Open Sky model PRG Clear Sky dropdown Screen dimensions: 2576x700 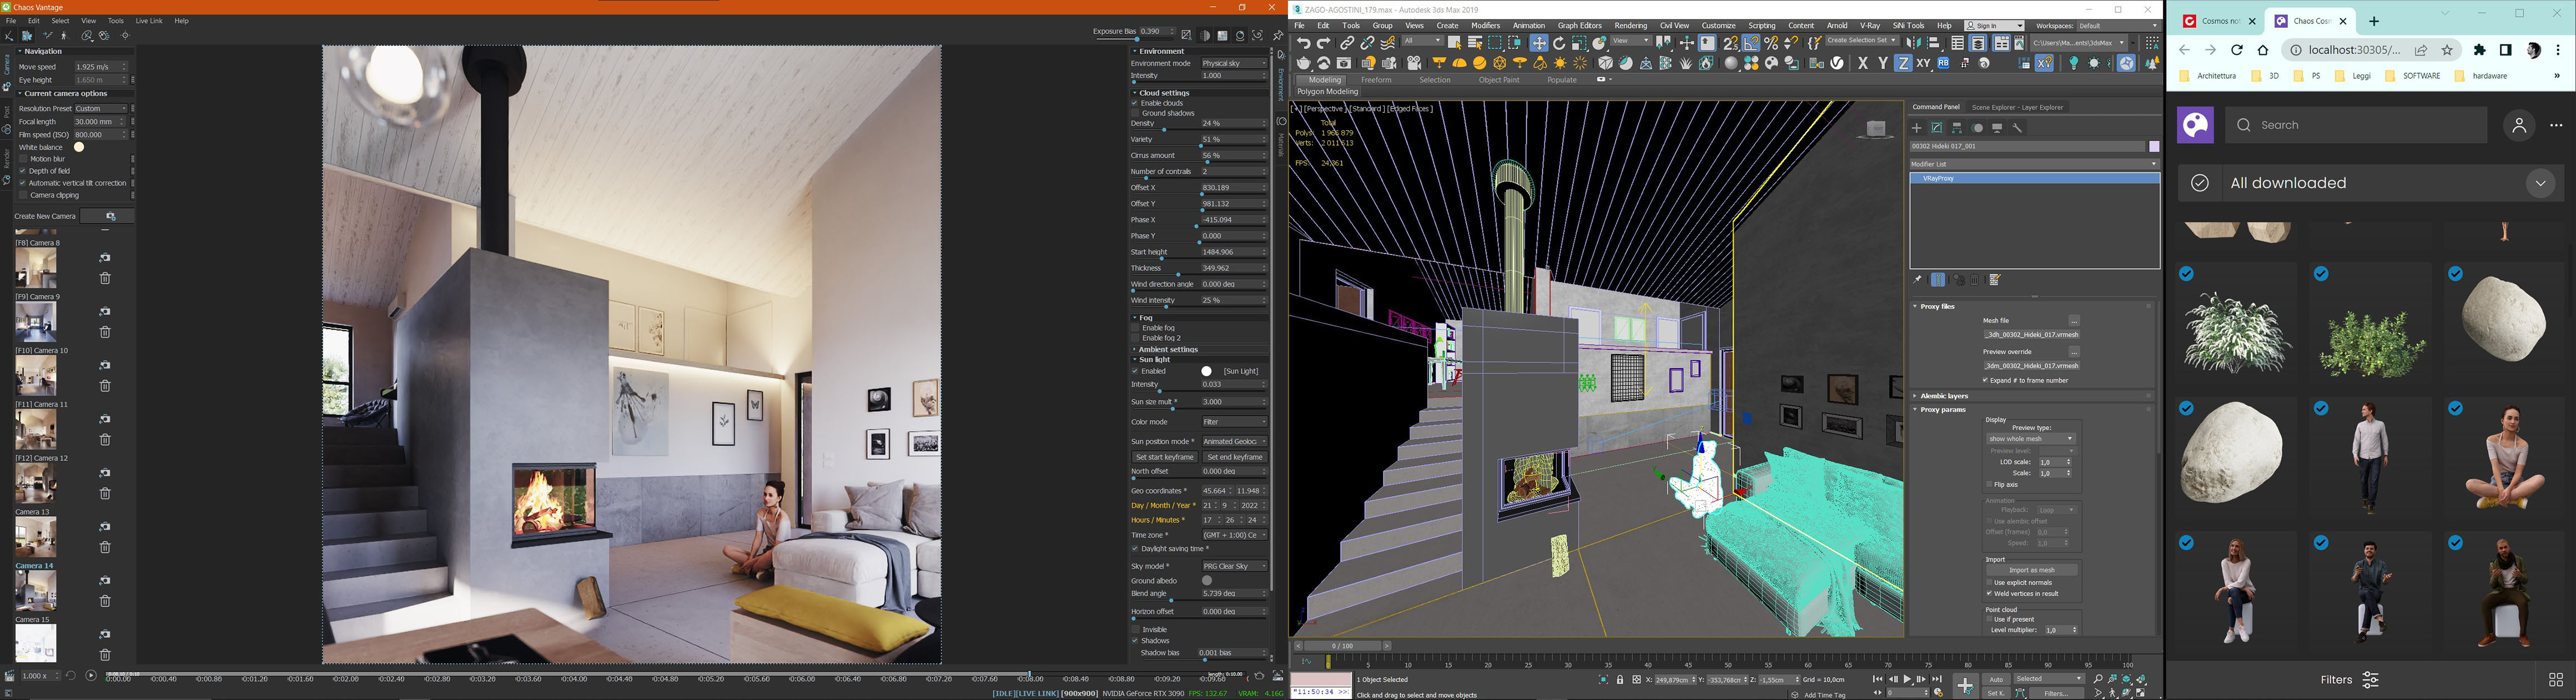(1234, 566)
